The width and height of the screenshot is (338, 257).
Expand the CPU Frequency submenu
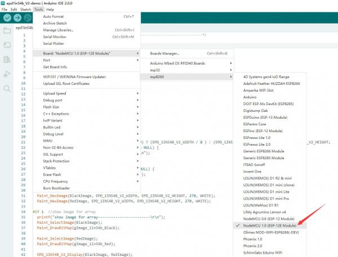(87, 182)
